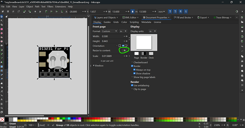Open the mm units dropdown in toolbar

point(162,12)
